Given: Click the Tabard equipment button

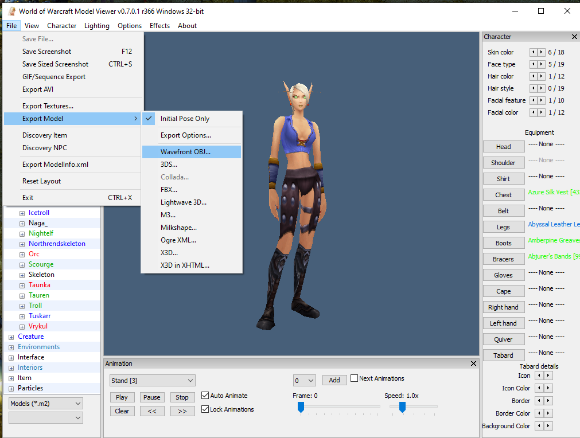Looking at the screenshot, I should (x=504, y=355).
